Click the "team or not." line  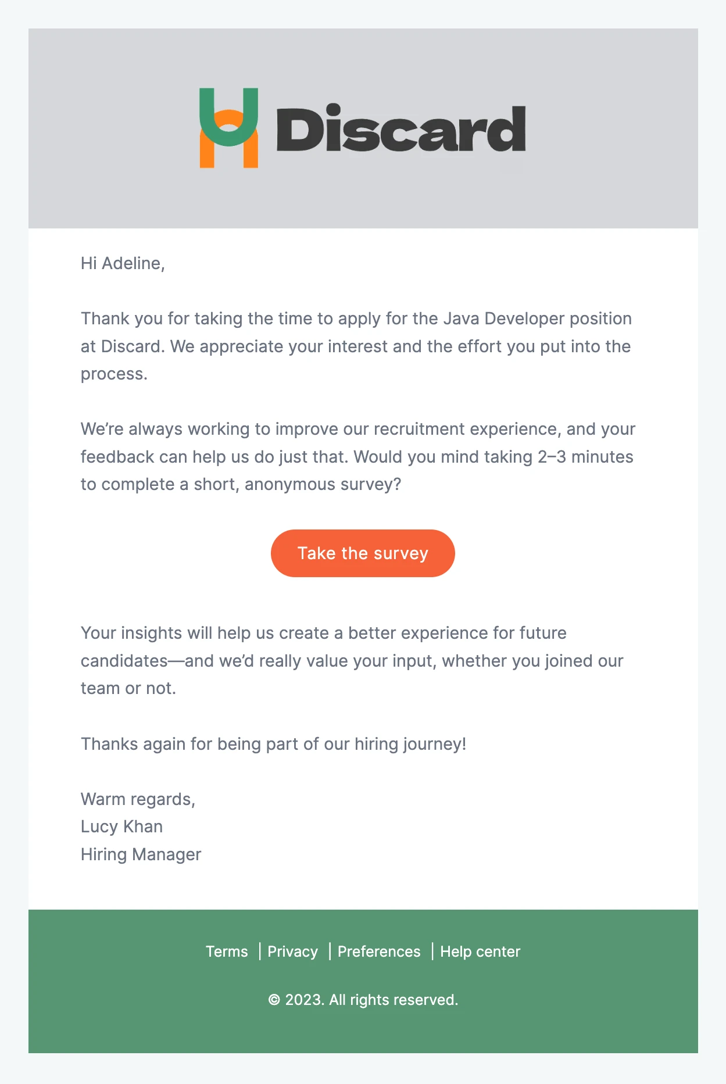point(128,688)
